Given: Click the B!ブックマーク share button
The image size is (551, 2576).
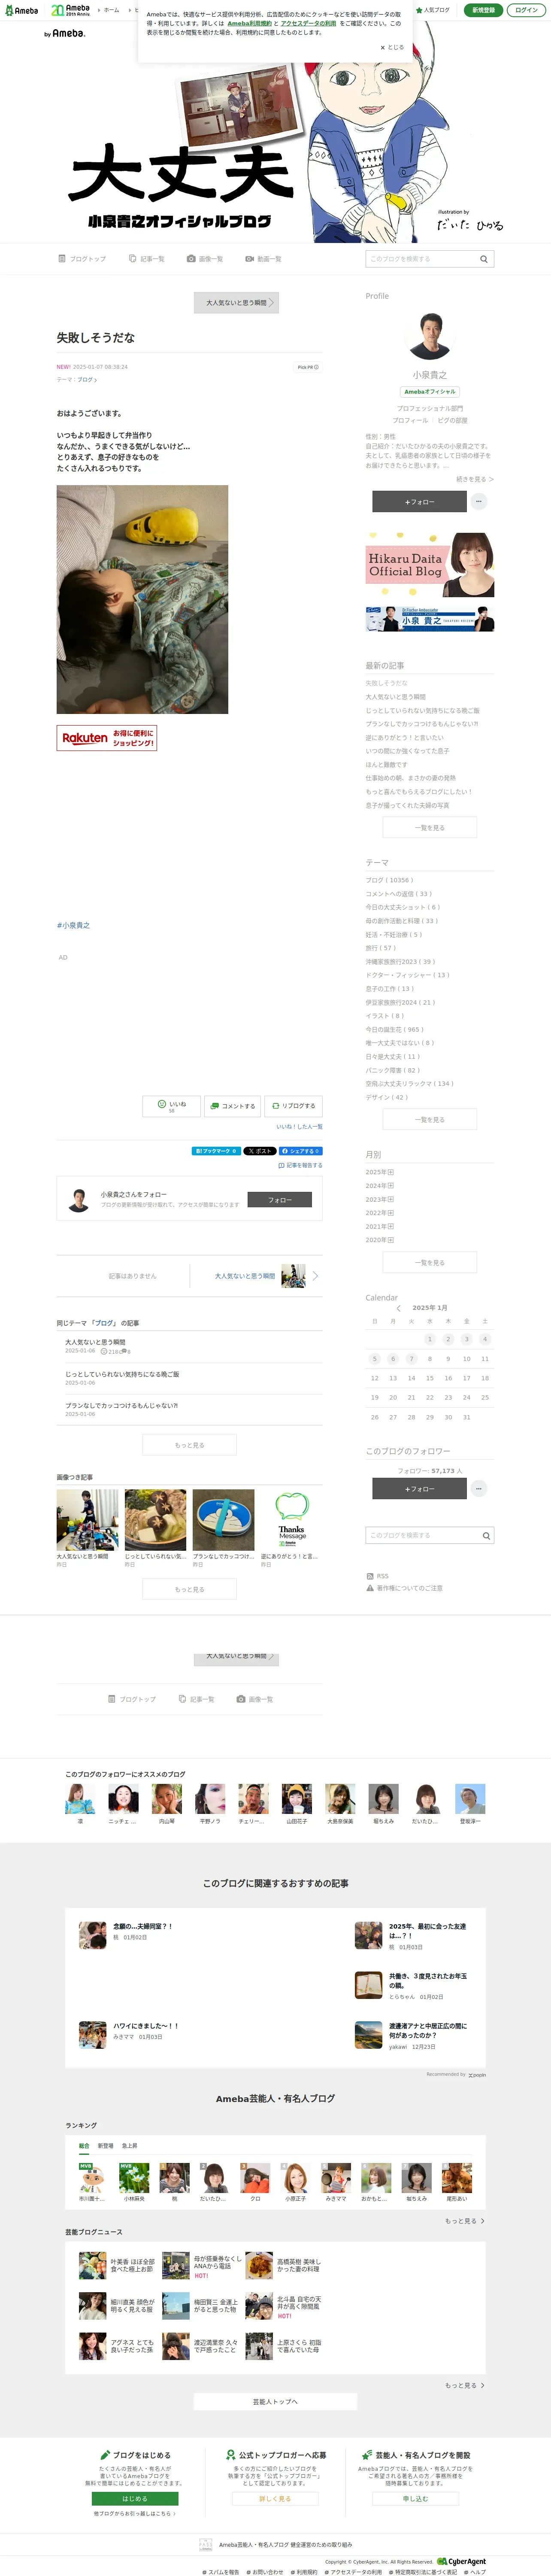Looking at the screenshot, I should point(215,1151).
